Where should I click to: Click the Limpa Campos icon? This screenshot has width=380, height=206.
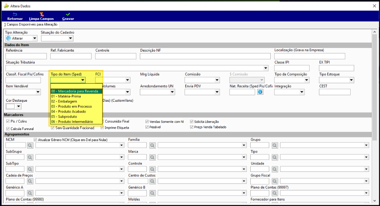point(41,15)
